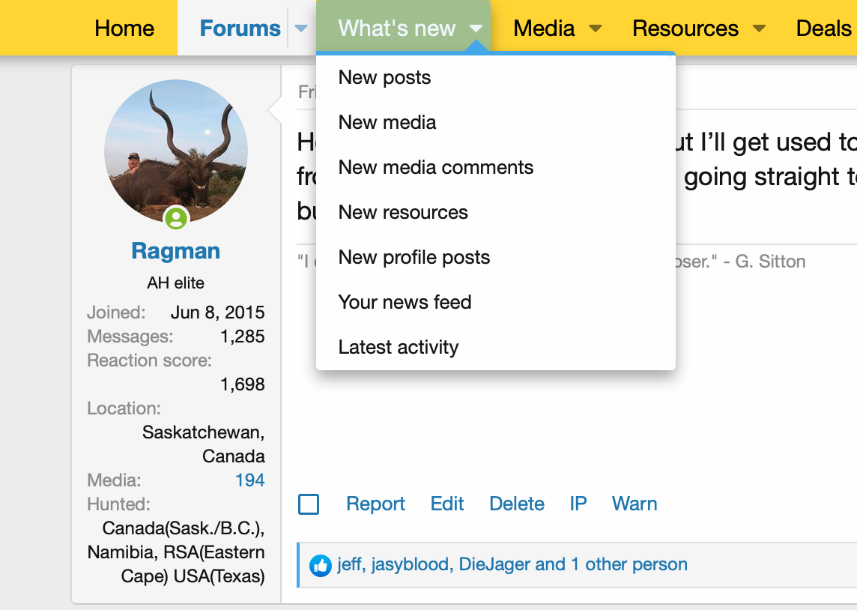Choose New media in the dropdown

pyautogui.click(x=387, y=123)
